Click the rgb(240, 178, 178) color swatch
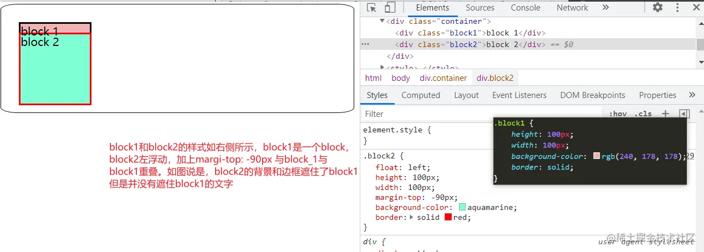The width and height of the screenshot is (704, 252). (596, 156)
